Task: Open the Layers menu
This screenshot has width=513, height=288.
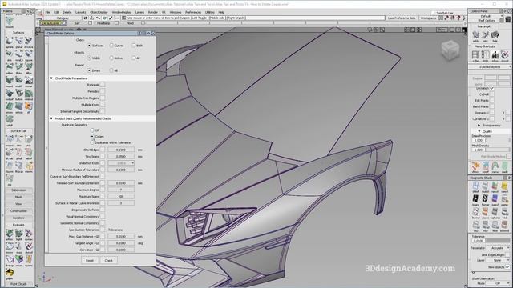Action: click(139, 12)
